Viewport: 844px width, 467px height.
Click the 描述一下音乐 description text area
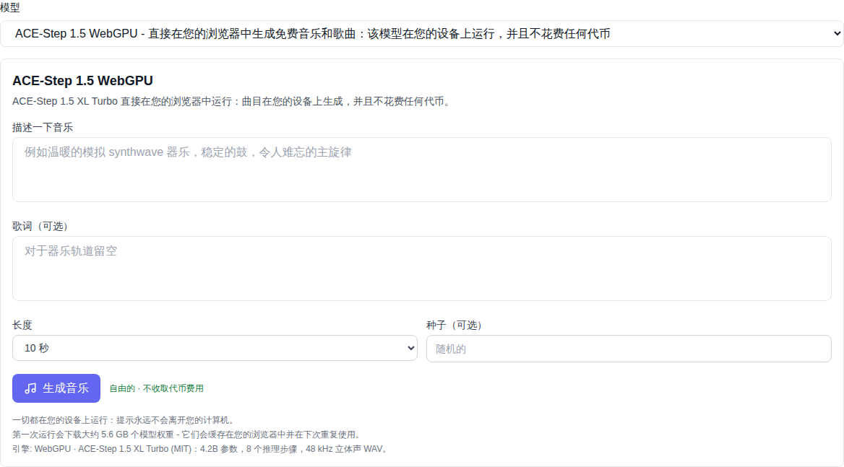click(x=421, y=170)
